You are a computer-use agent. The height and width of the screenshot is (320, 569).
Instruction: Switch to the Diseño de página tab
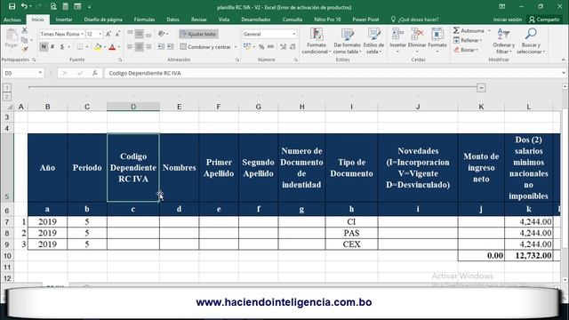103,20
